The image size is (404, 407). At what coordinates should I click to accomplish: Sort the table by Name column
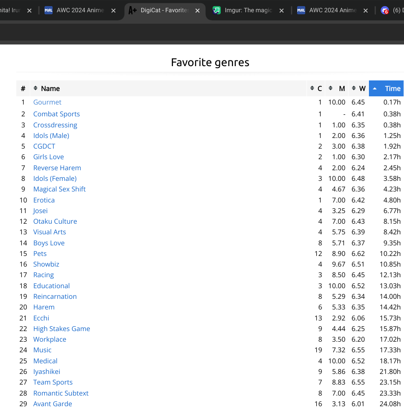[50, 89]
